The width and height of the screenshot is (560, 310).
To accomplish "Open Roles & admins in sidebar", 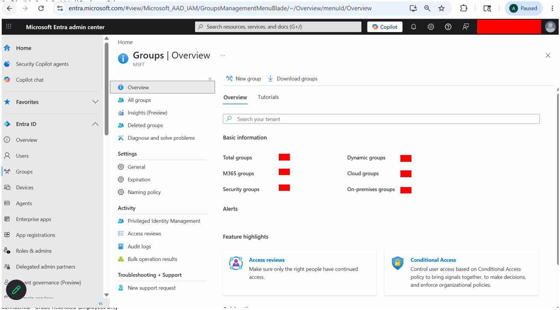I will (x=34, y=251).
